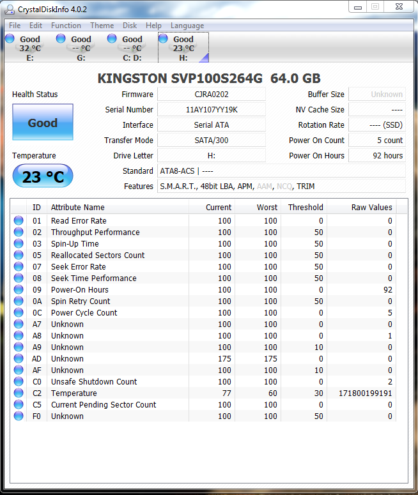Screen dimensions: 418x495
Task: Click the ID column header
Action: [x=36, y=207]
